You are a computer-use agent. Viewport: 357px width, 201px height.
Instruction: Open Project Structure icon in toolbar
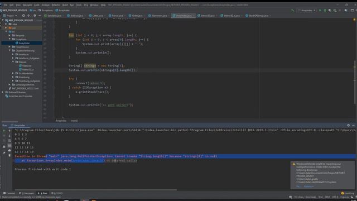(346, 10)
